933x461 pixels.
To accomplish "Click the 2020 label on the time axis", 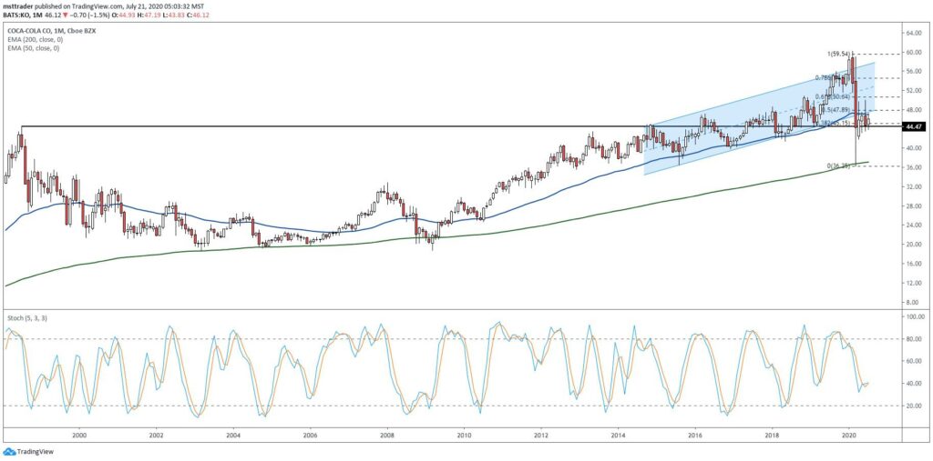I will tap(849, 436).
